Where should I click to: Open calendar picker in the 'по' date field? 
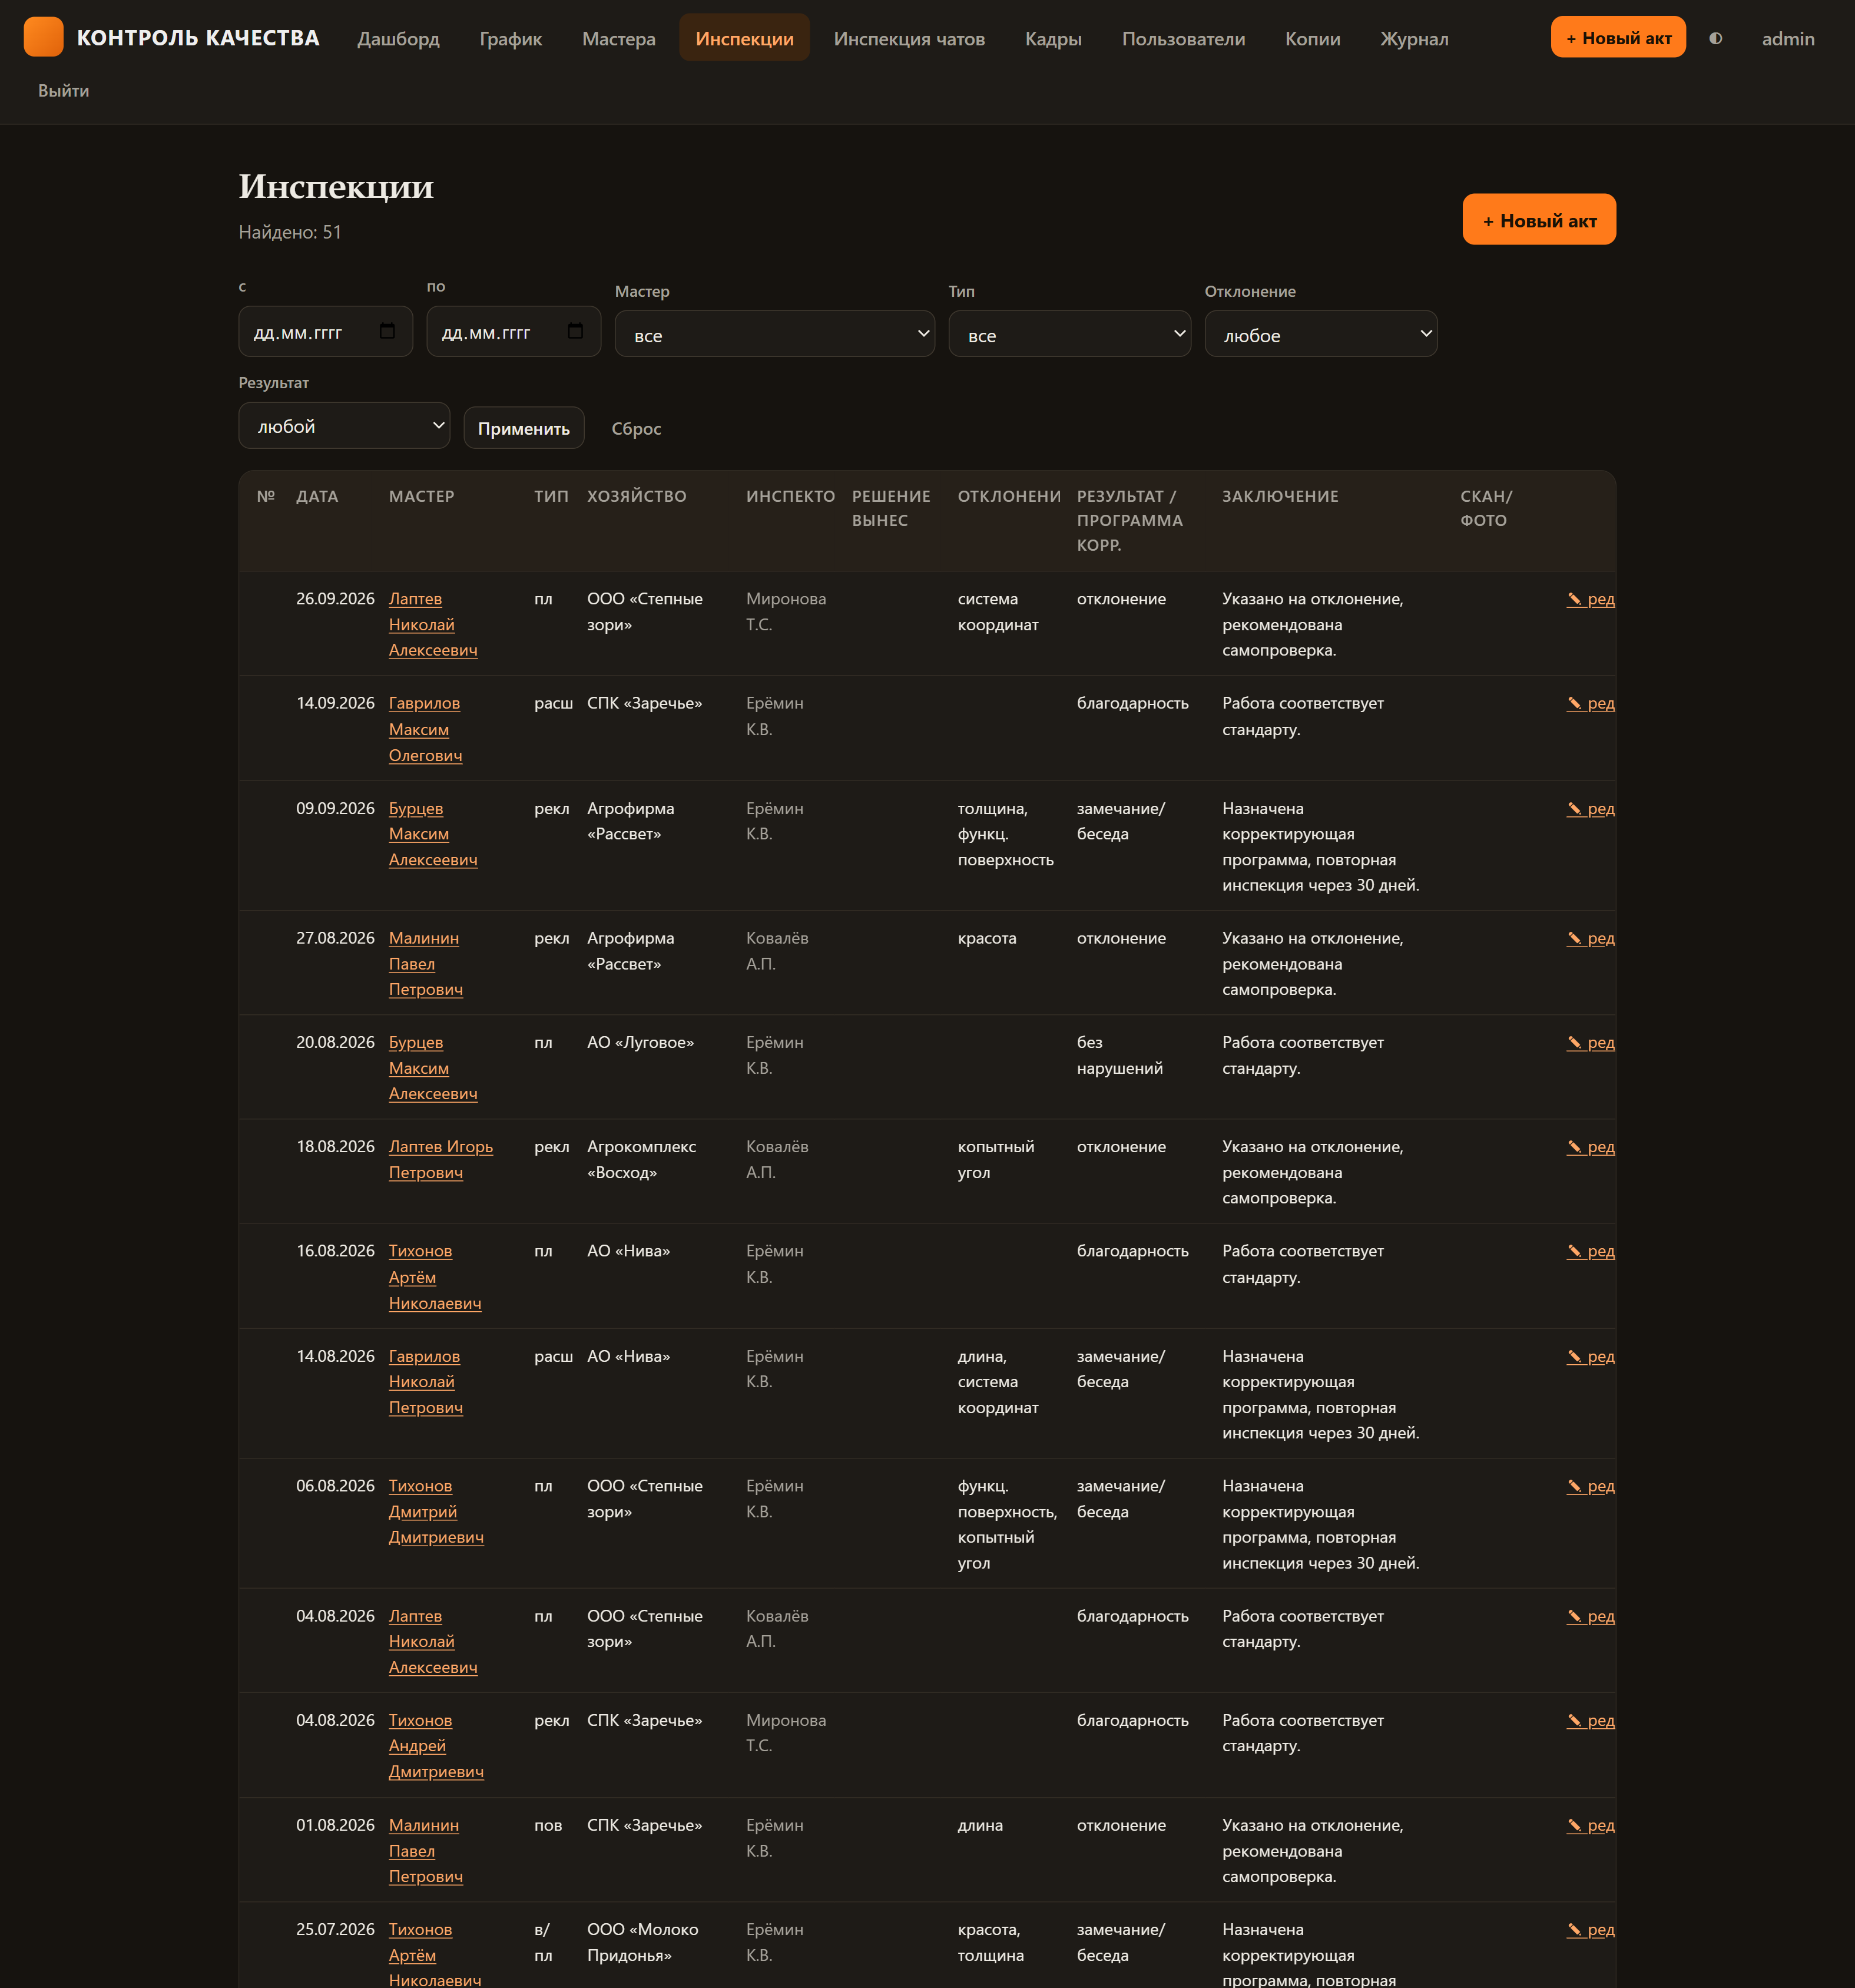(x=575, y=331)
